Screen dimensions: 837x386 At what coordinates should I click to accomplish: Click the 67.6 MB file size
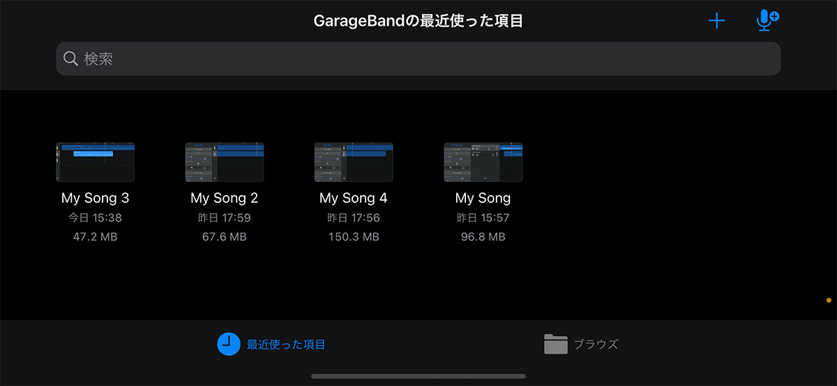click(x=225, y=237)
